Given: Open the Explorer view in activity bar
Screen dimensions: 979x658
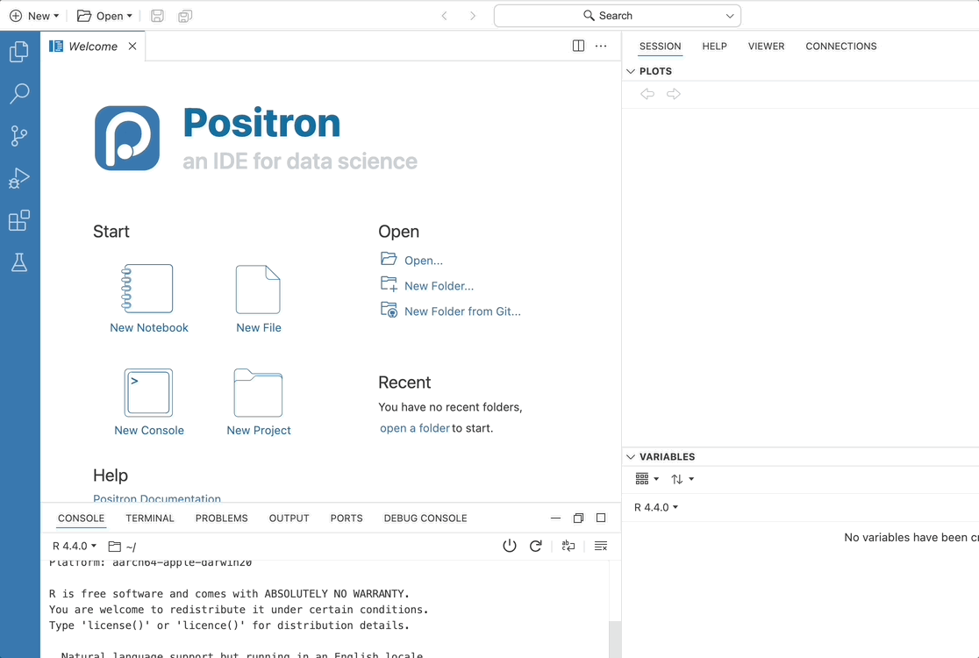Looking at the screenshot, I should coord(19,52).
